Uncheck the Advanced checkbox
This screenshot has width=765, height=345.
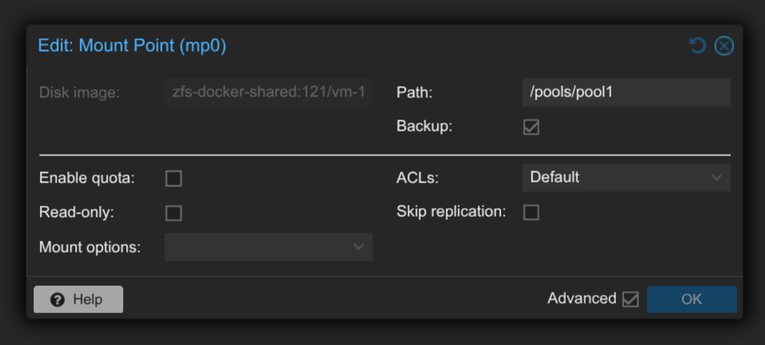click(630, 299)
